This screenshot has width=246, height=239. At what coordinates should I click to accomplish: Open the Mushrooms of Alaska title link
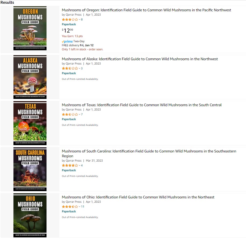[x=140, y=59]
